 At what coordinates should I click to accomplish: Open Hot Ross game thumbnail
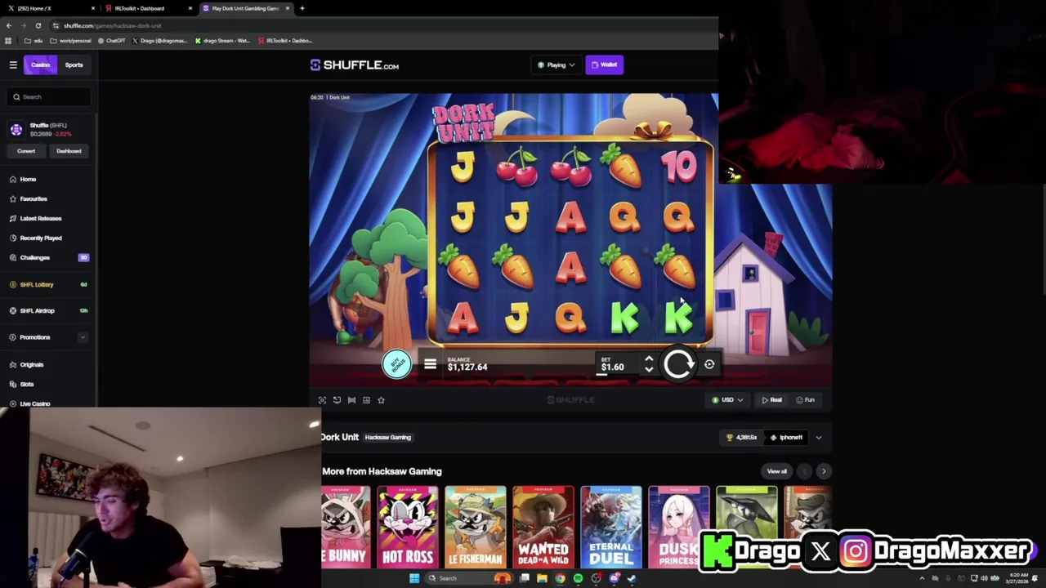(x=407, y=527)
